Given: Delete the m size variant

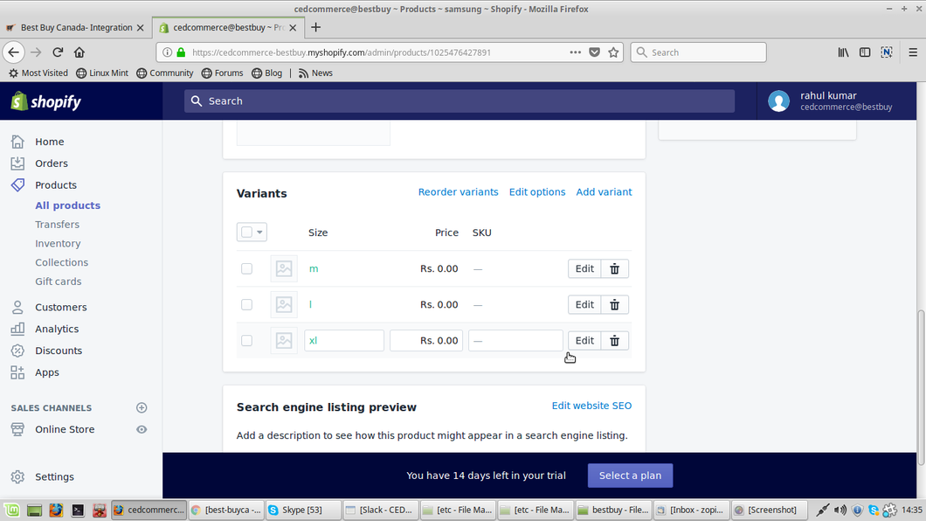Looking at the screenshot, I should pos(614,269).
